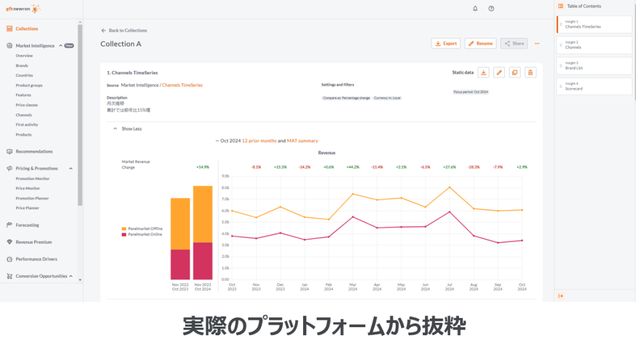The height and width of the screenshot is (352, 636).
Task: Click the Forecasting sidebar icon
Action: pos(9,225)
